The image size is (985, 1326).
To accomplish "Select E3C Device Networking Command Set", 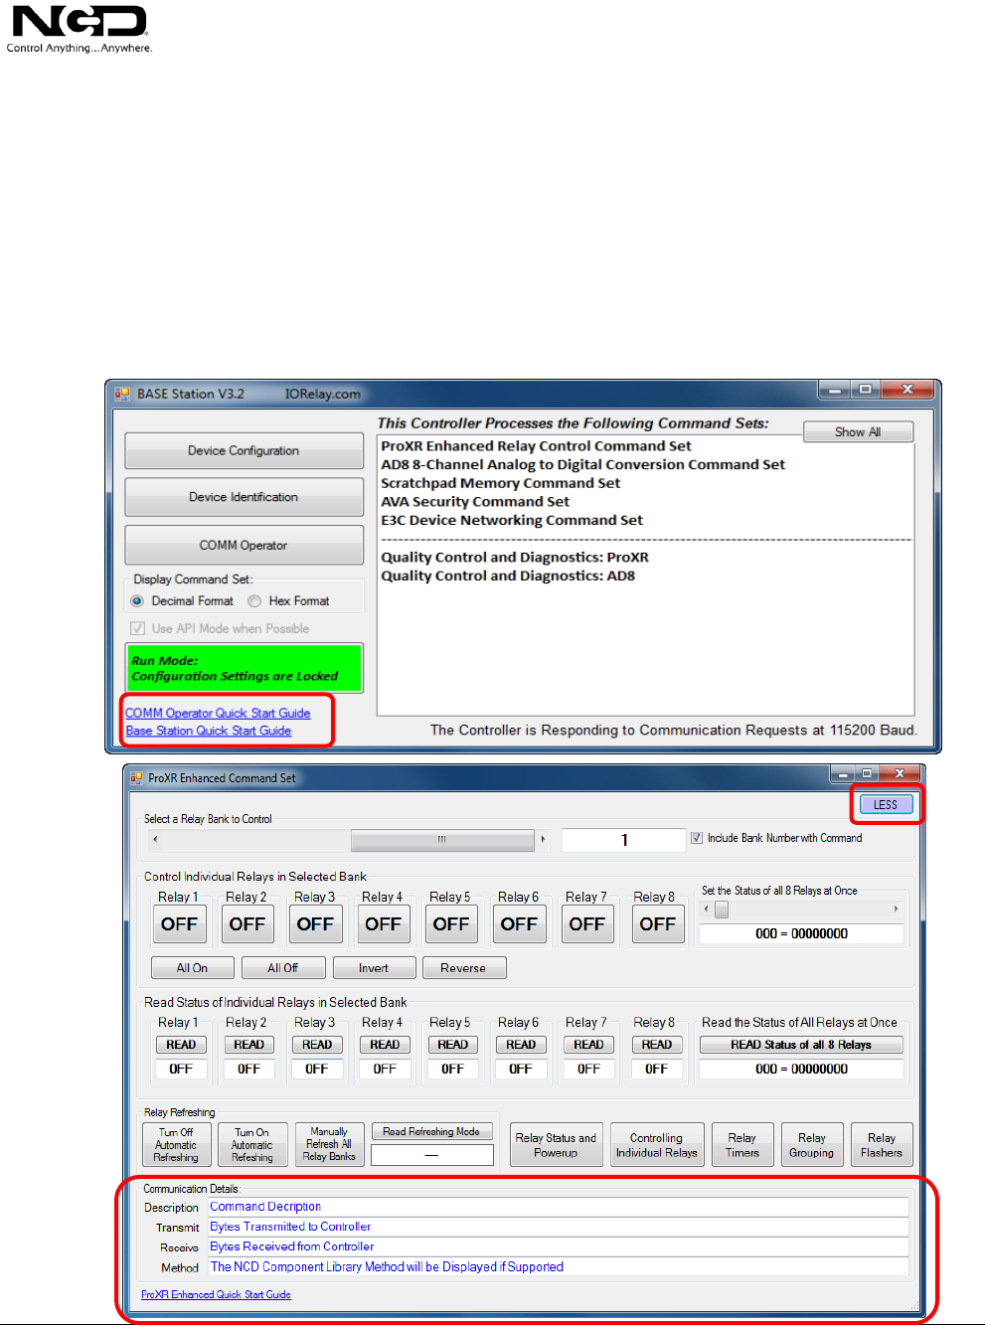I will tap(512, 520).
